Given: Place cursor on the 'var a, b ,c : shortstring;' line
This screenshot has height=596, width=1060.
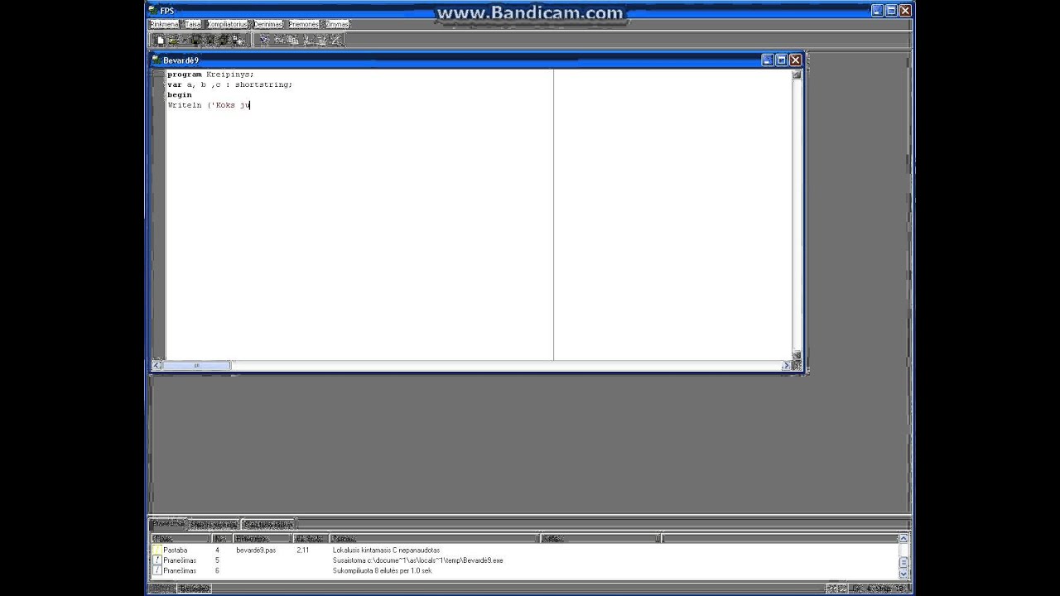Looking at the screenshot, I should (x=229, y=84).
